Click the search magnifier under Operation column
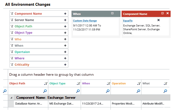 point(138,91)
